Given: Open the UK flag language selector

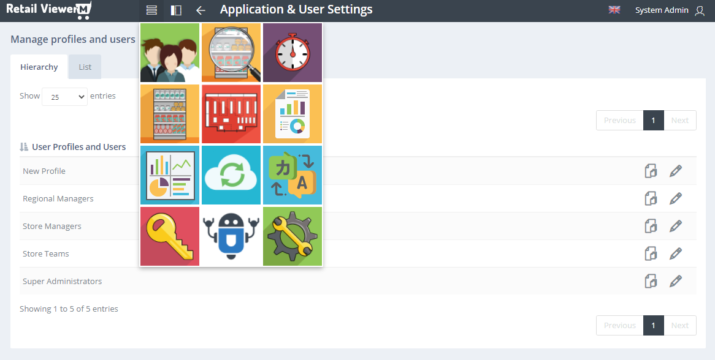Looking at the screenshot, I should pos(614,10).
